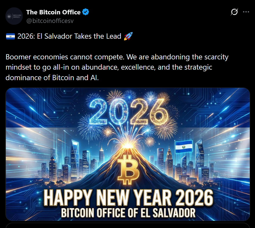
Task: Click the blue verified checkmark badge
Action: click(x=86, y=12)
